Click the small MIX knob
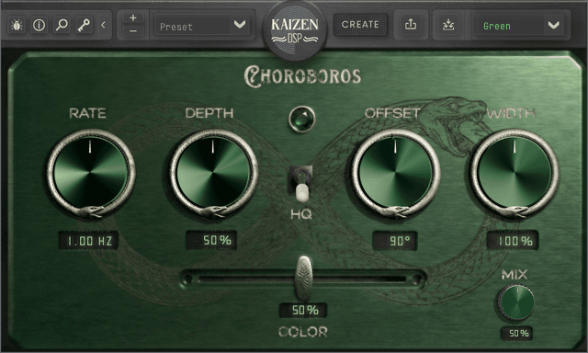 point(516,302)
